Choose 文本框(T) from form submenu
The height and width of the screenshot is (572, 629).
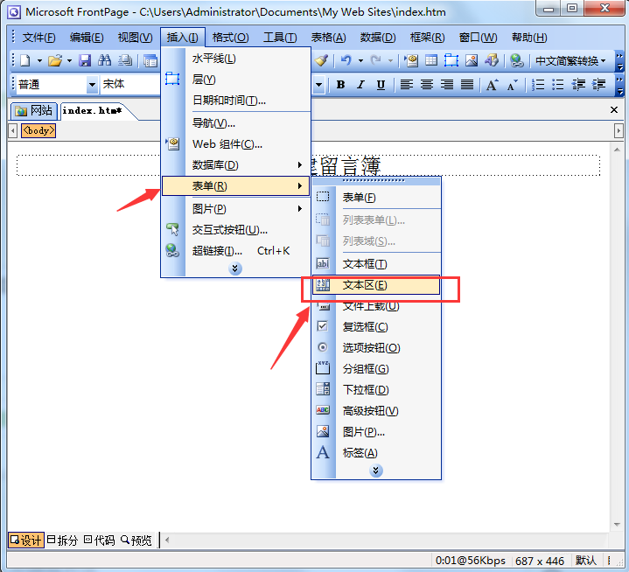click(376, 264)
